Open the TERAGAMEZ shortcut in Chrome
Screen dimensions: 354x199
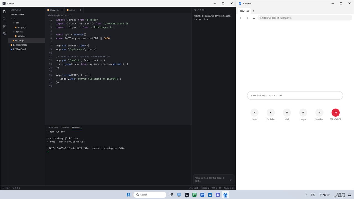(x=335, y=114)
